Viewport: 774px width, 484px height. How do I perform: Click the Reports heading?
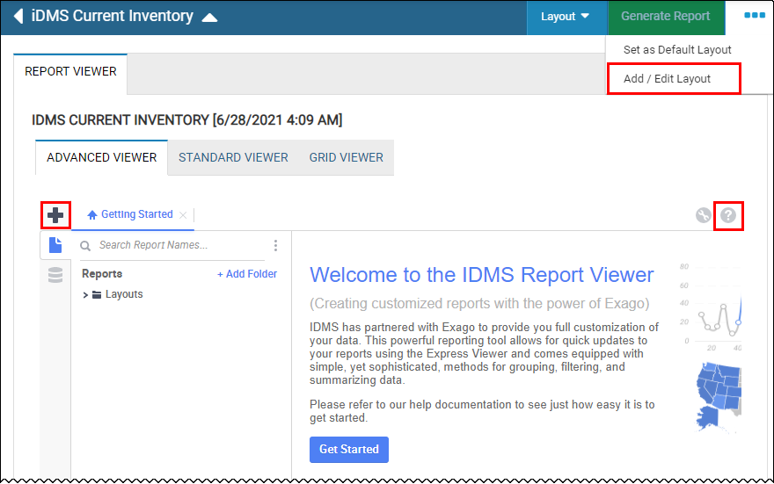(102, 274)
